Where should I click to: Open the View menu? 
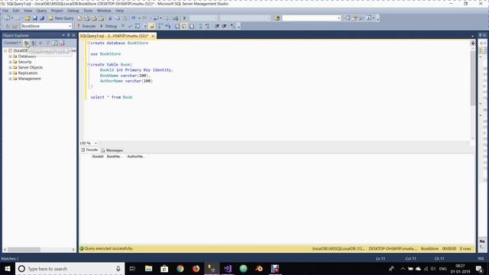[x=28, y=11]
